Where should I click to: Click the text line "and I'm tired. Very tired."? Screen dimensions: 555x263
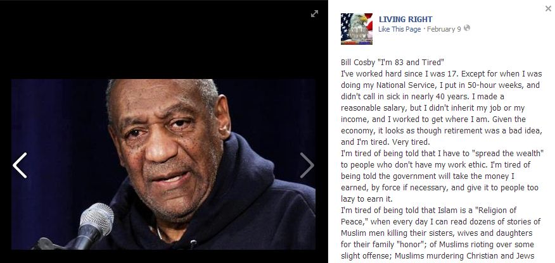pyautogui.click(x=385, y=142)
